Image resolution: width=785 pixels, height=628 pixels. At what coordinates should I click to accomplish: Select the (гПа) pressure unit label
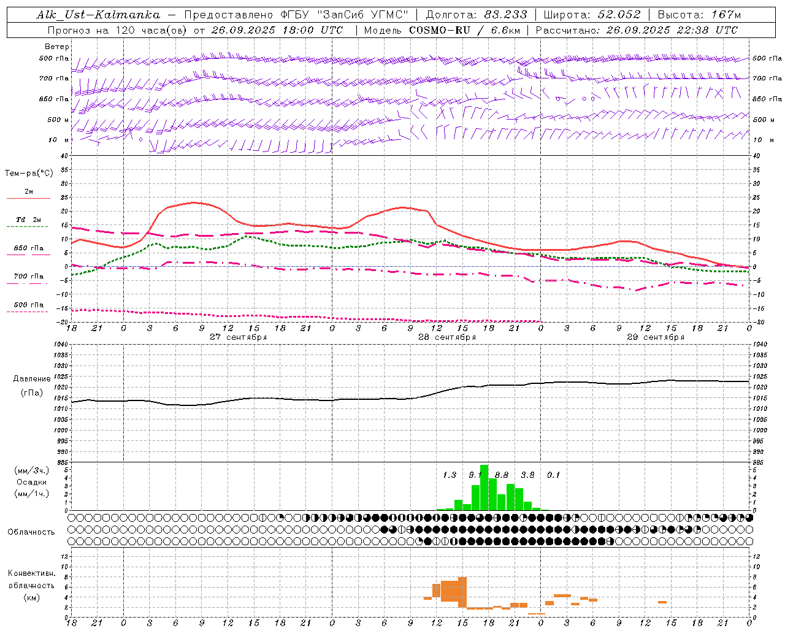[x=32, y=393]
